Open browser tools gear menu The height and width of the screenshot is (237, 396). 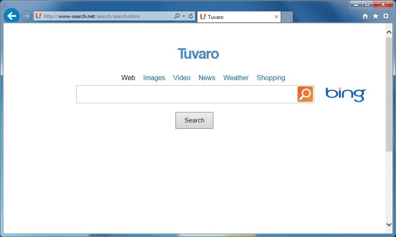(386, 16)
